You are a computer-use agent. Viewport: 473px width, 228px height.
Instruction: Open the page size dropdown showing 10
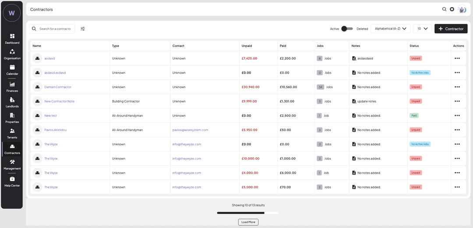422,29
